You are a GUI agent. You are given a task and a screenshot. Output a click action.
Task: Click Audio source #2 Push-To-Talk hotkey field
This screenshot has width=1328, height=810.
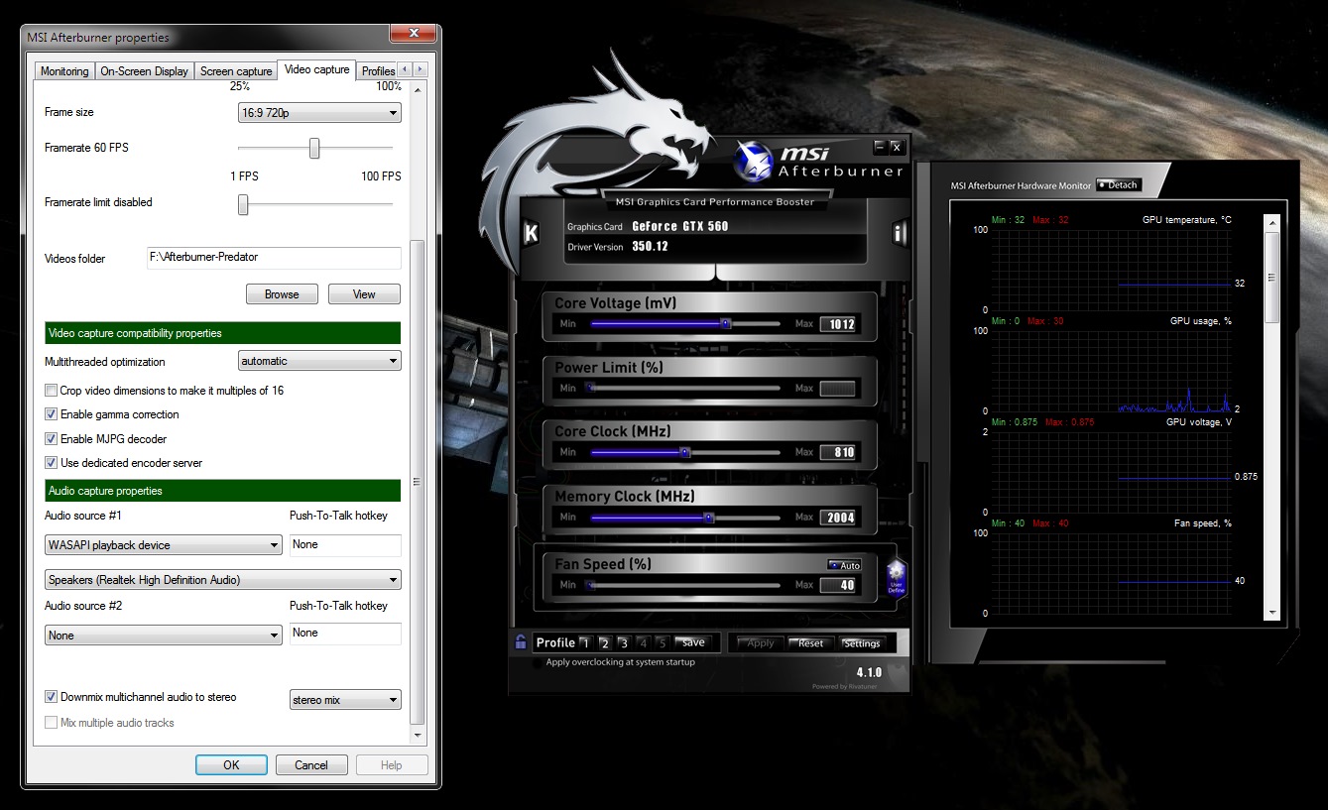pos(345,634)
